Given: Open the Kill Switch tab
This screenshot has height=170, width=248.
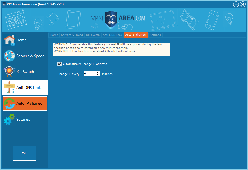Looking at the screenshot, I should pos(93,35).
